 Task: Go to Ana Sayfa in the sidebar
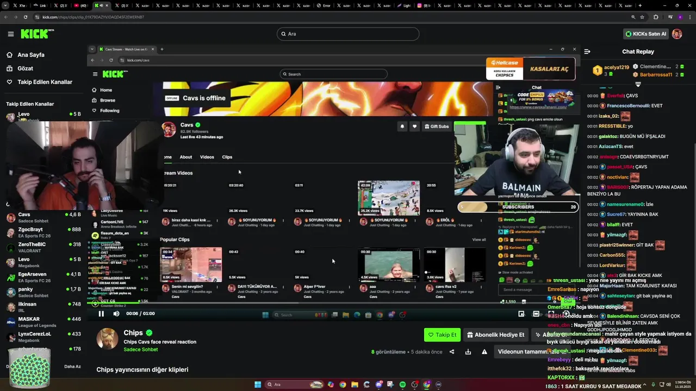(x=31, y=55)
